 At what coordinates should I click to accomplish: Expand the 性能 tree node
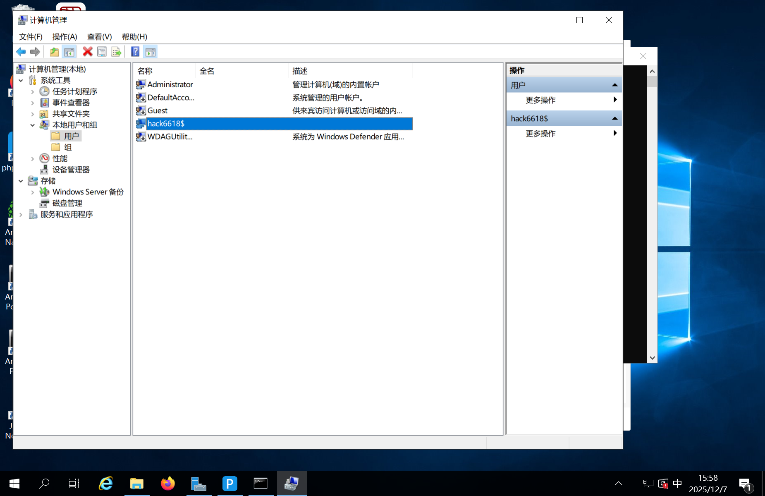33,158
